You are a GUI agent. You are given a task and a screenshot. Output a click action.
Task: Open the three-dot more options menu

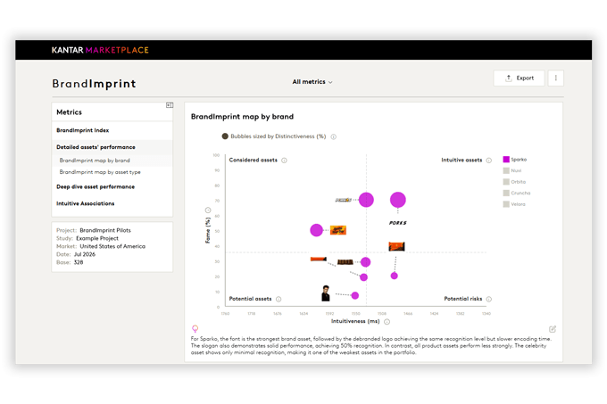(556, 78)
